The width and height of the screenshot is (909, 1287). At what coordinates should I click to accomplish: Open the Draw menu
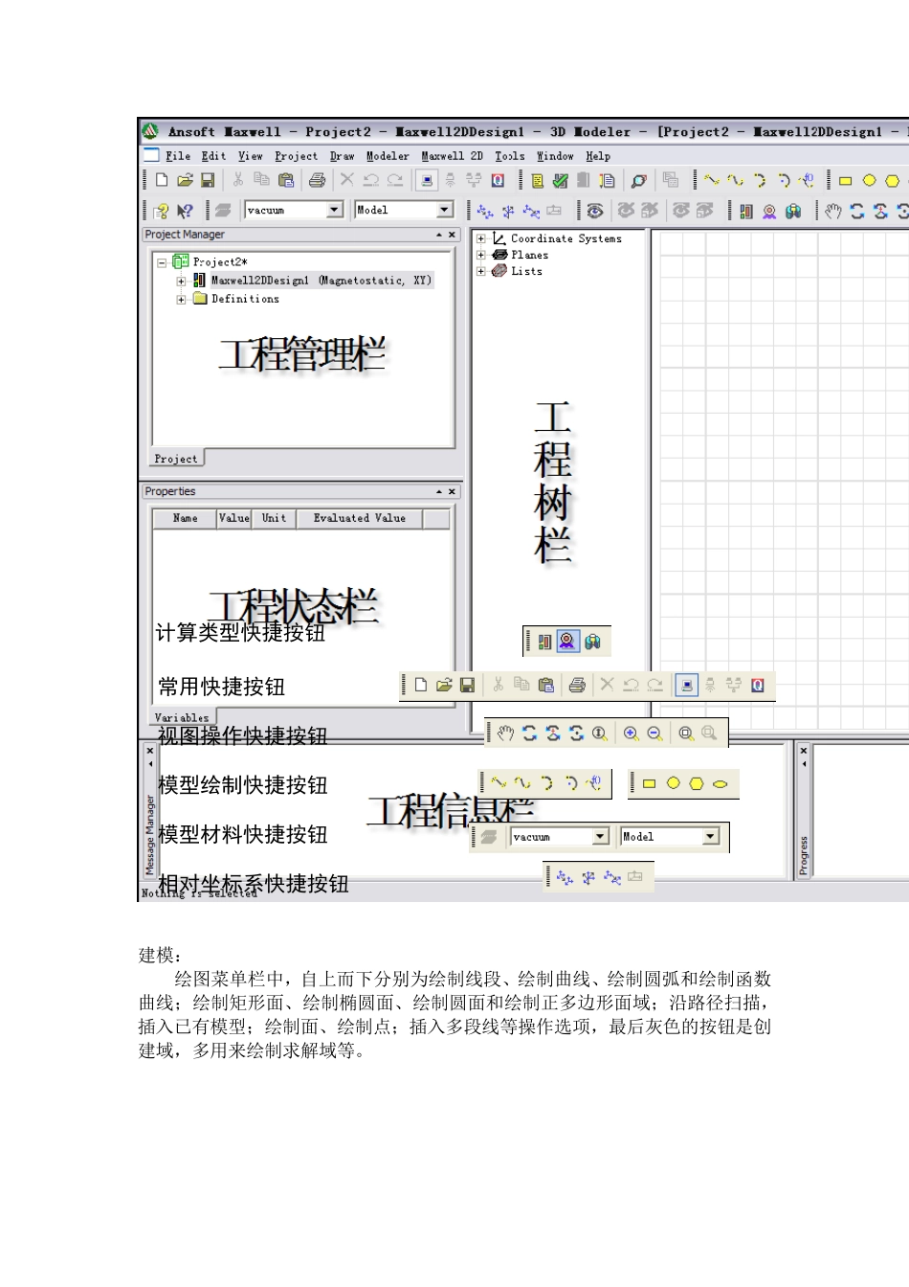click(342, 156)
